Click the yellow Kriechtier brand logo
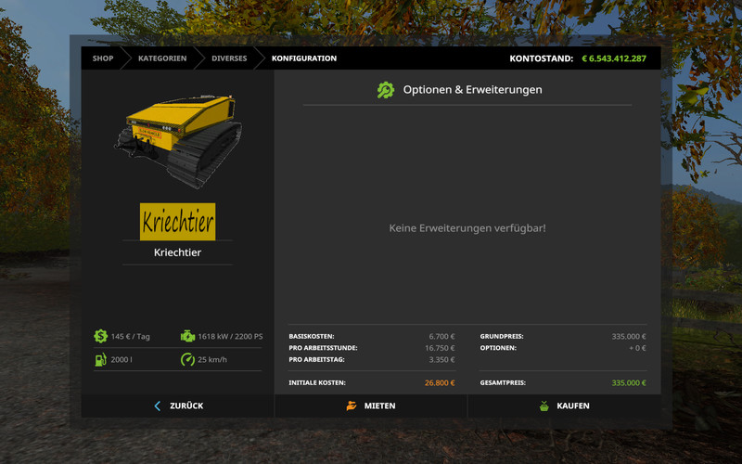The width and height of the screenshot is (742, 464). 177,222
